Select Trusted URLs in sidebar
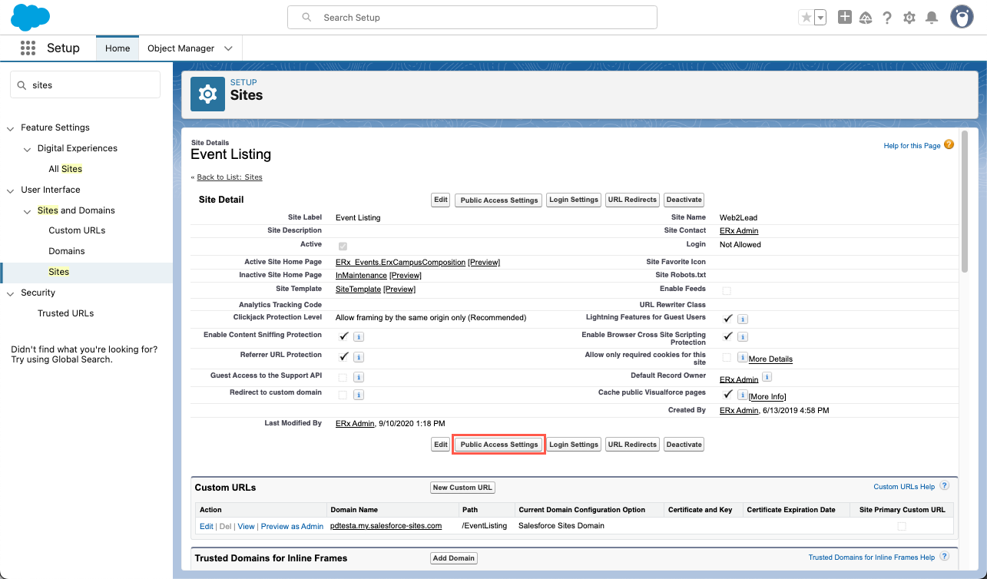 65,313
